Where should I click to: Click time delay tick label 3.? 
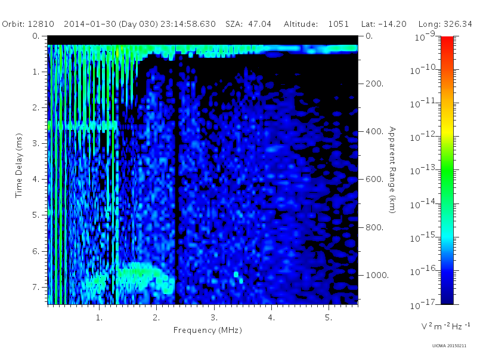[x=36, y=143]
